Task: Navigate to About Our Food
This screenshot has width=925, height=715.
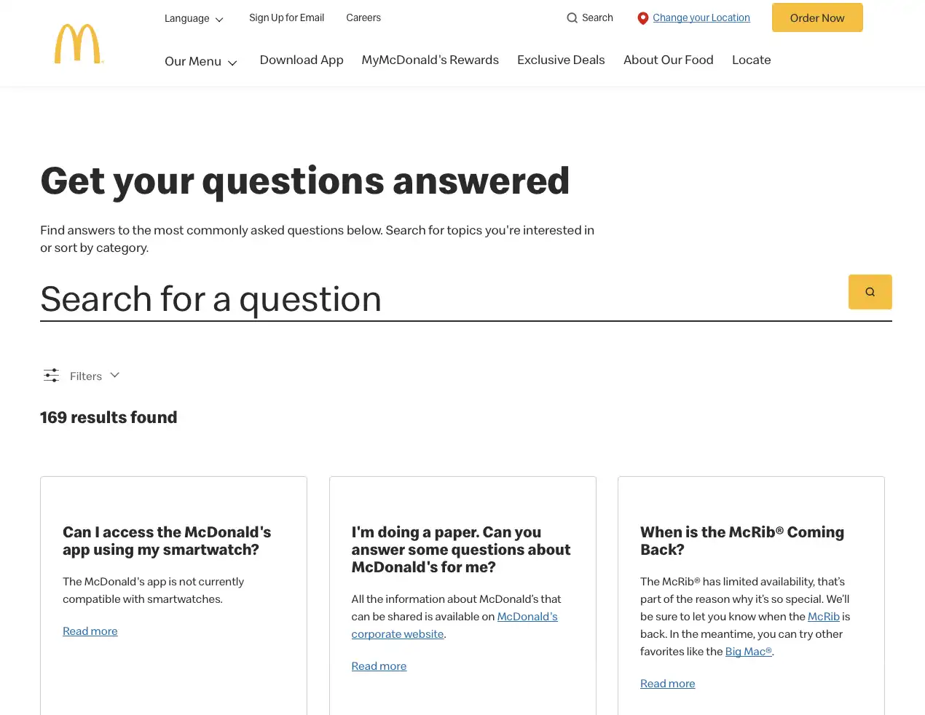Action: click(668, 60)
